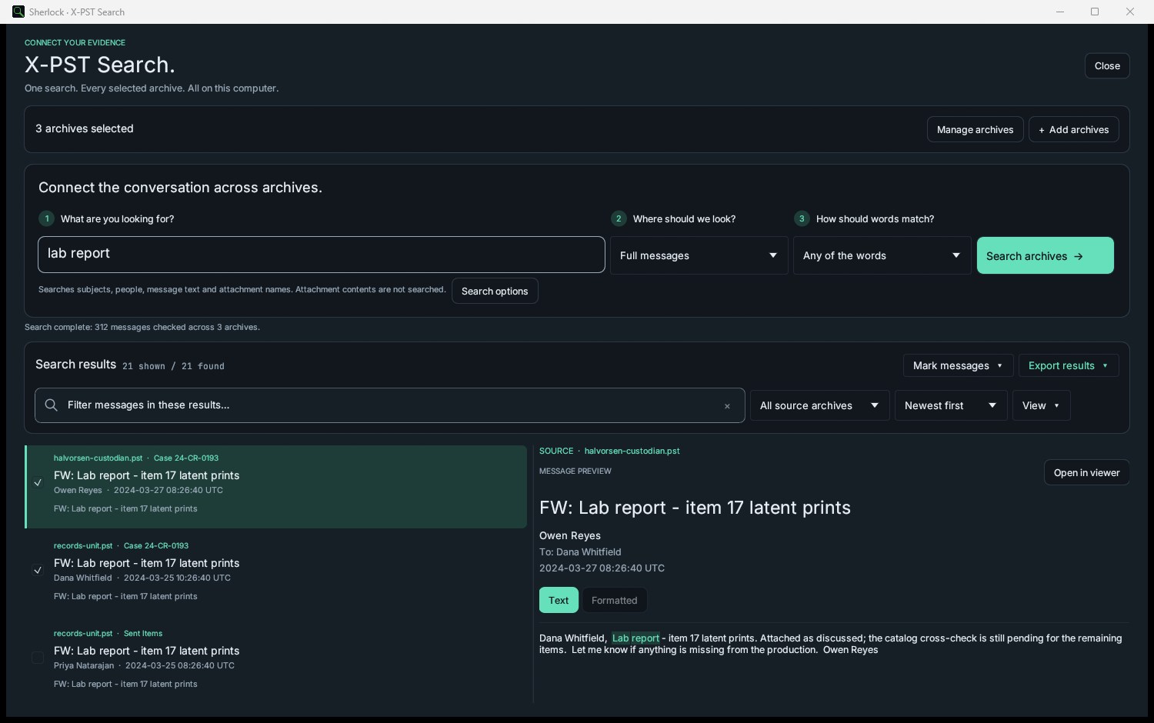Click the highlighted Lab report term in preview
This screenshot has width=1154, height=723.
point(635,638)
